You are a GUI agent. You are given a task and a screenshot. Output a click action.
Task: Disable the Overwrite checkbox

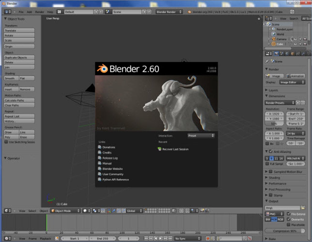(x=289, y=219)
